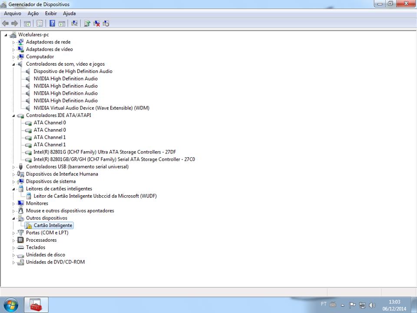Collapse the Wcelulares-pc root node
417x313 pixels.
pos(6,35)
